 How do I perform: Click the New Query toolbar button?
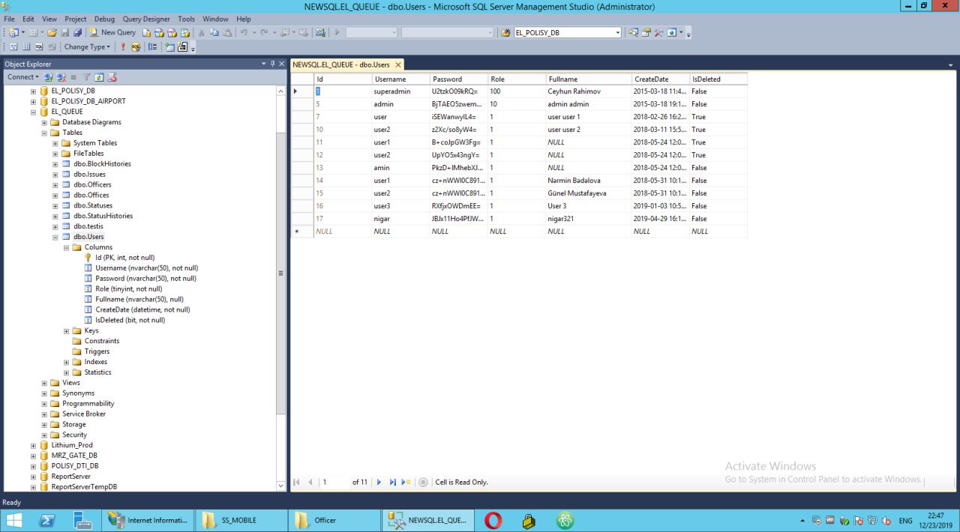(x=113, y=32)
